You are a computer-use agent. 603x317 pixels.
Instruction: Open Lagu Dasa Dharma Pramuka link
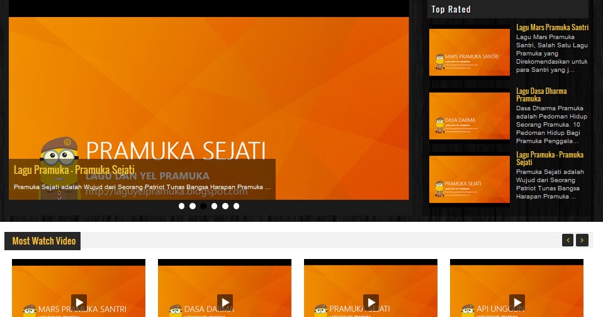coord(541,95)
